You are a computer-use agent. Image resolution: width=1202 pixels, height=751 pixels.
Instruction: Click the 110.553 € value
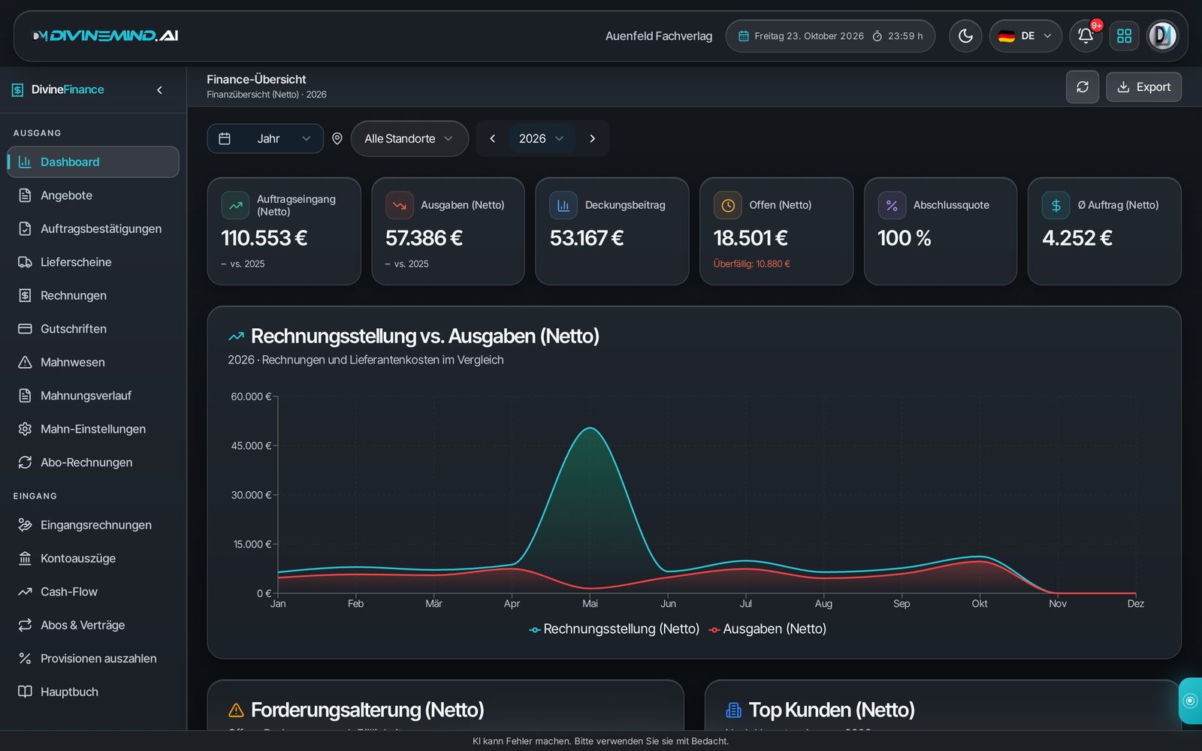click(x=264, y=238)
